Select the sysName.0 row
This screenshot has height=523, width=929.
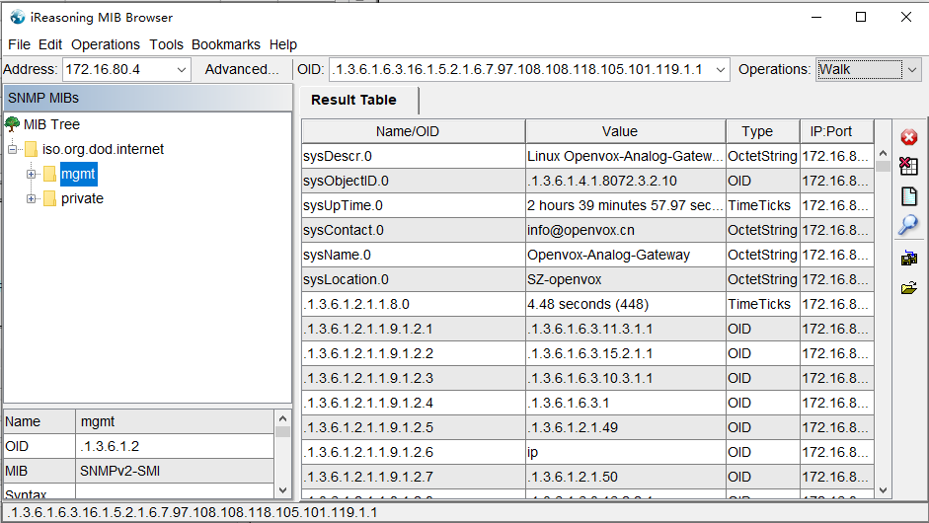[587, 256]
